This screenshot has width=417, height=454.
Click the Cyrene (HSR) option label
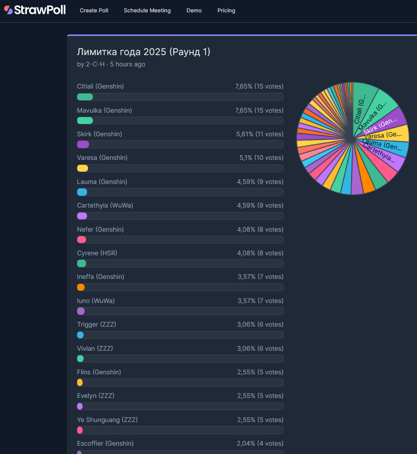[x=97, y=253]
